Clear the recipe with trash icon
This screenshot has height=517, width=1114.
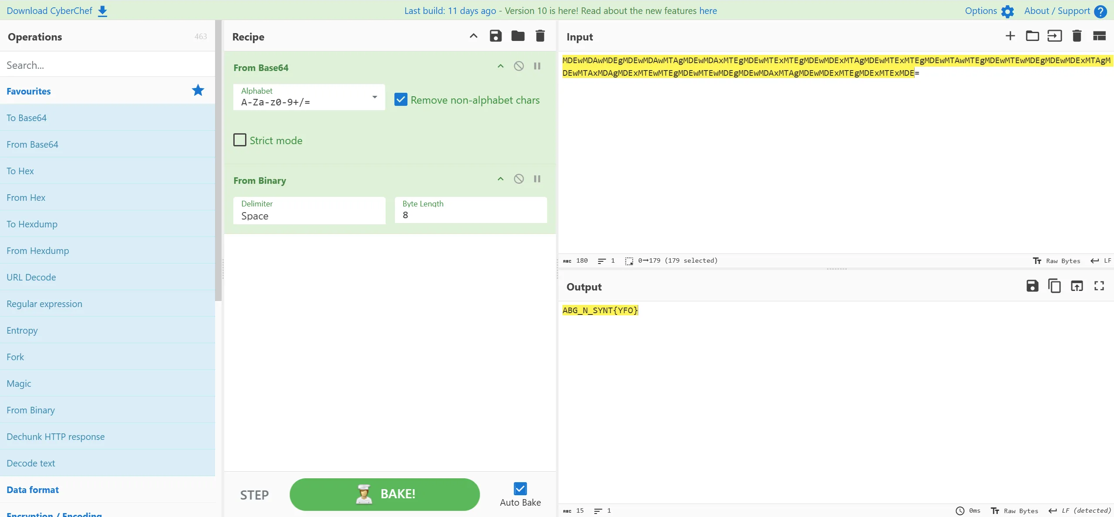[540, 36]
